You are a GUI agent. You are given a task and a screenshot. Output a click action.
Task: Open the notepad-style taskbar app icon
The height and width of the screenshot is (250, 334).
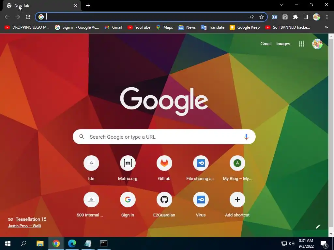pos(88,243)
